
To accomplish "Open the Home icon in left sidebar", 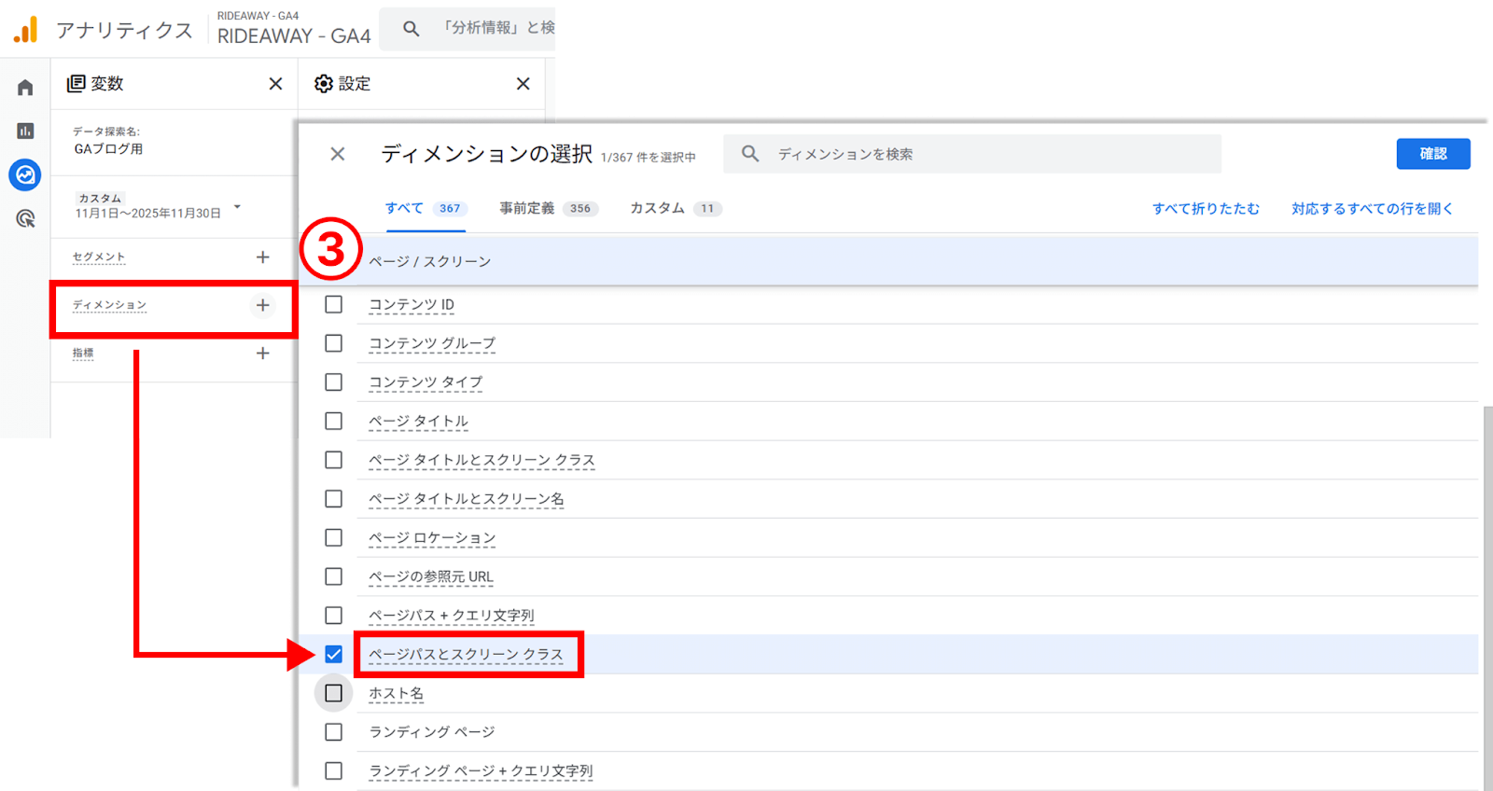I will pyautogui.click(x=25, y=88).
